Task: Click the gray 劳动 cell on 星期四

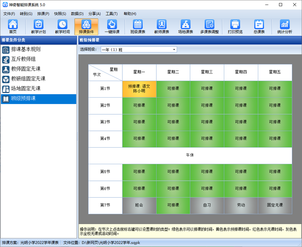Action: coord(241,205)
